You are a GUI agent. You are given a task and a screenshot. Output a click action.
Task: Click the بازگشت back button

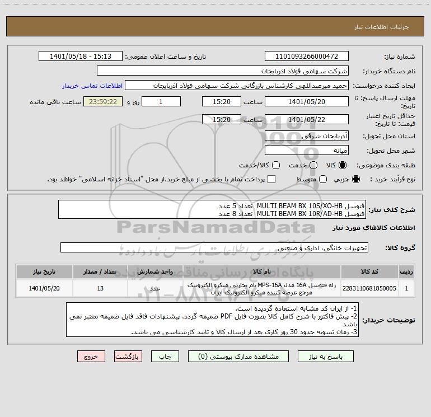128,357
